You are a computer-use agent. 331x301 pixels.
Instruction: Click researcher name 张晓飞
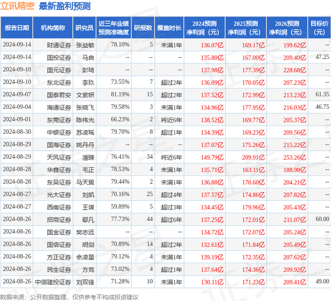click(85, 107)
